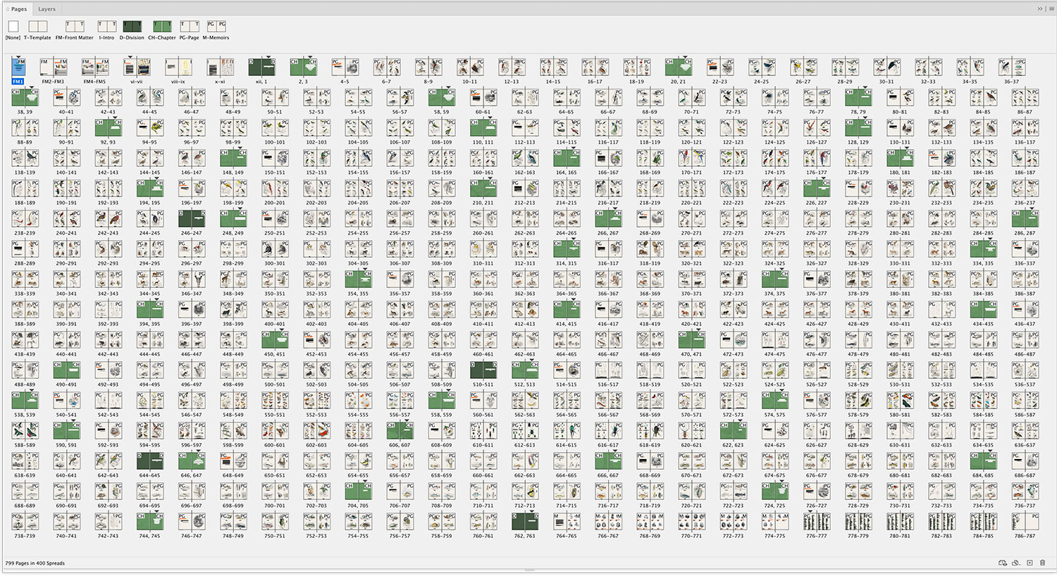1057x576 pixels.
Task: Select the 286, 287 chapter spread thumbnail
Action: (1025, 219)
